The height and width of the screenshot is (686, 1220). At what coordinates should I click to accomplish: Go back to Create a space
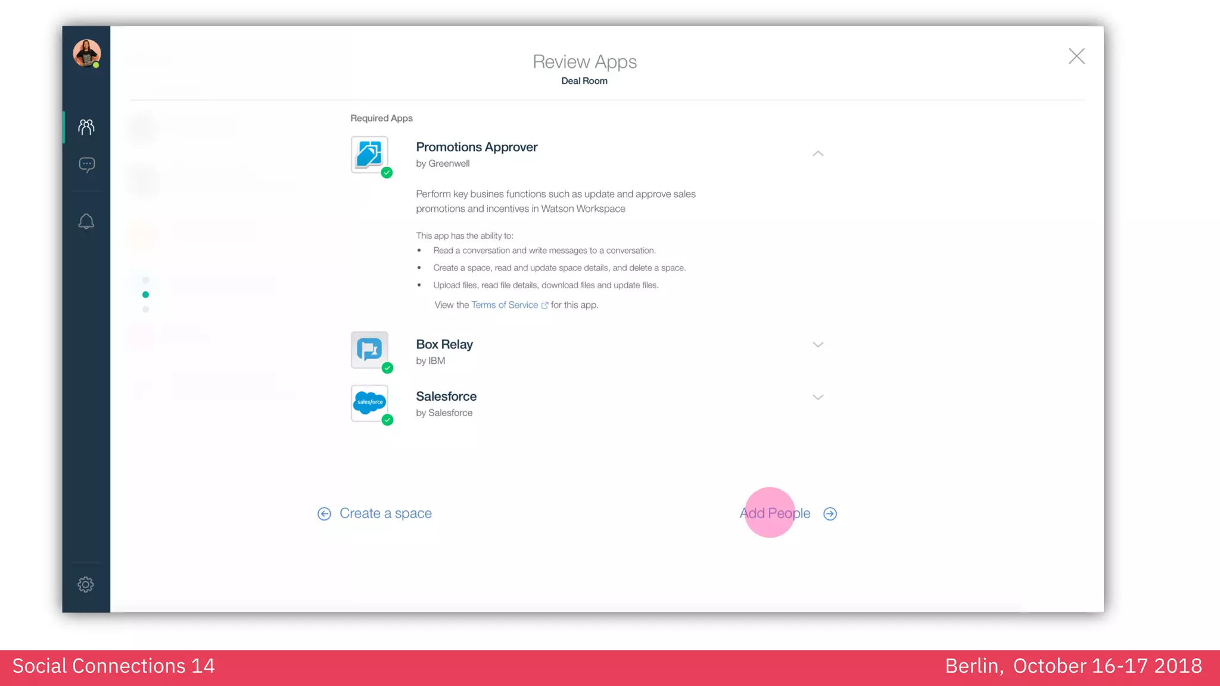tap(385, 513)
